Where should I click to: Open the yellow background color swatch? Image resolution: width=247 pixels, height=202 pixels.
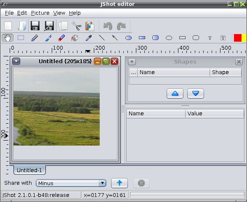244,38
